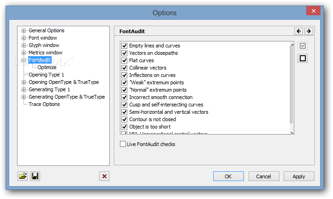The width and height of the screenshot is (333, 199).
Task: Select Trace Options in the tree
Action: tap(44, 105)
